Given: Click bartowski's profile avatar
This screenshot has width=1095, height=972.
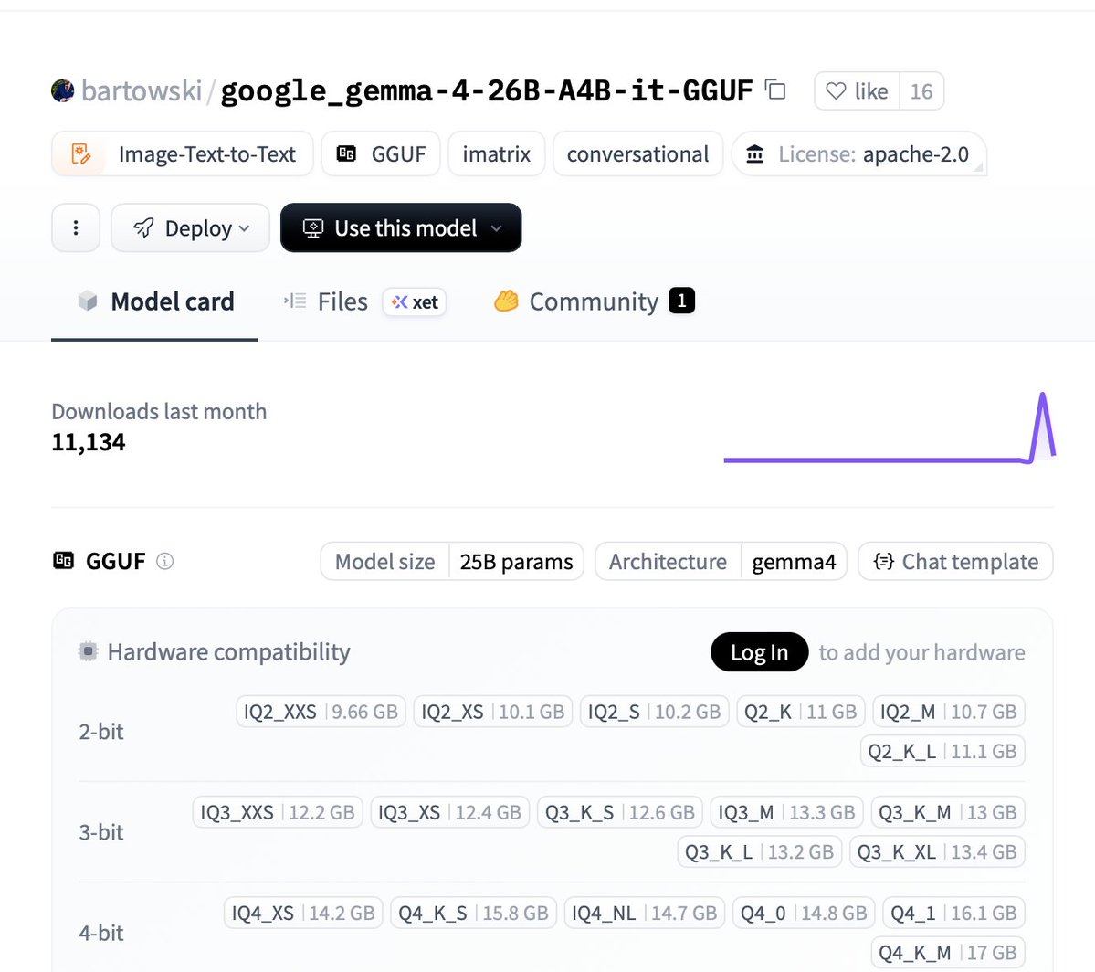Looking at the screenshot, I should pyautogui.click(x=63, y=90).
